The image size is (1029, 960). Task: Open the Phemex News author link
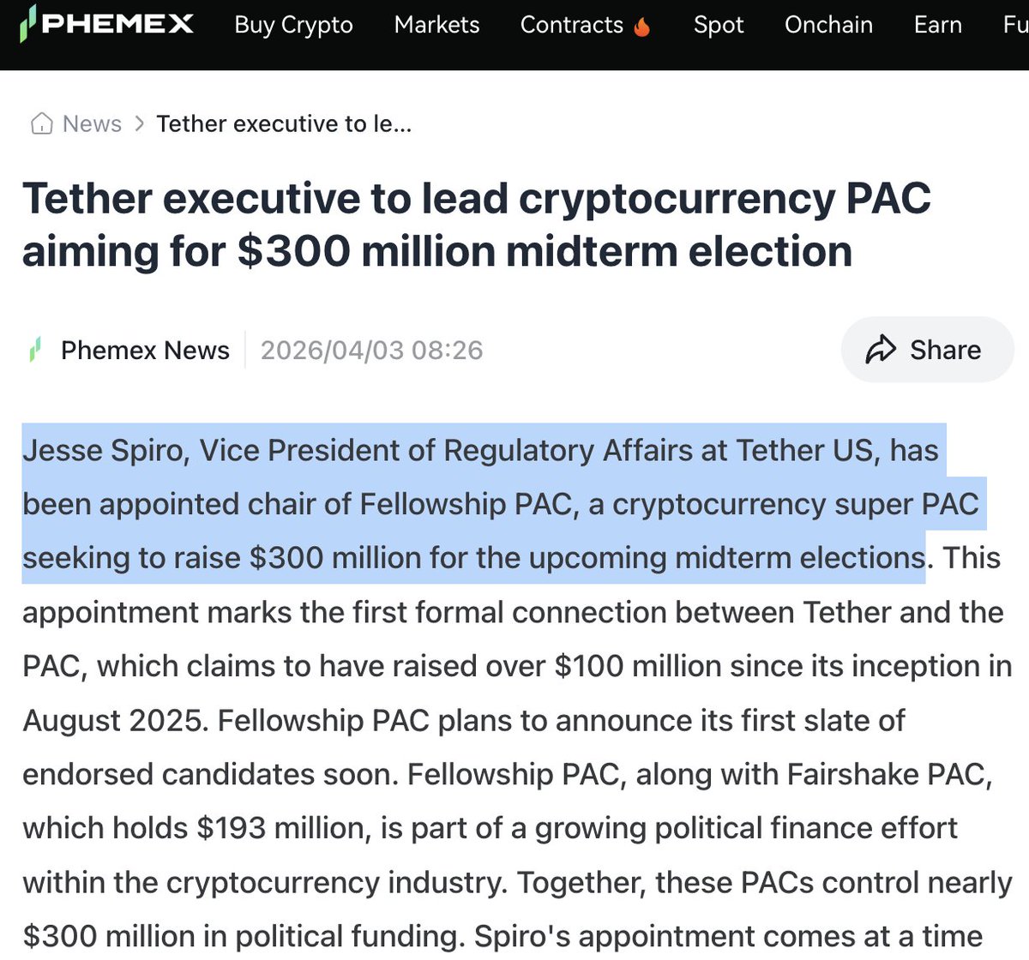[145, 350]
